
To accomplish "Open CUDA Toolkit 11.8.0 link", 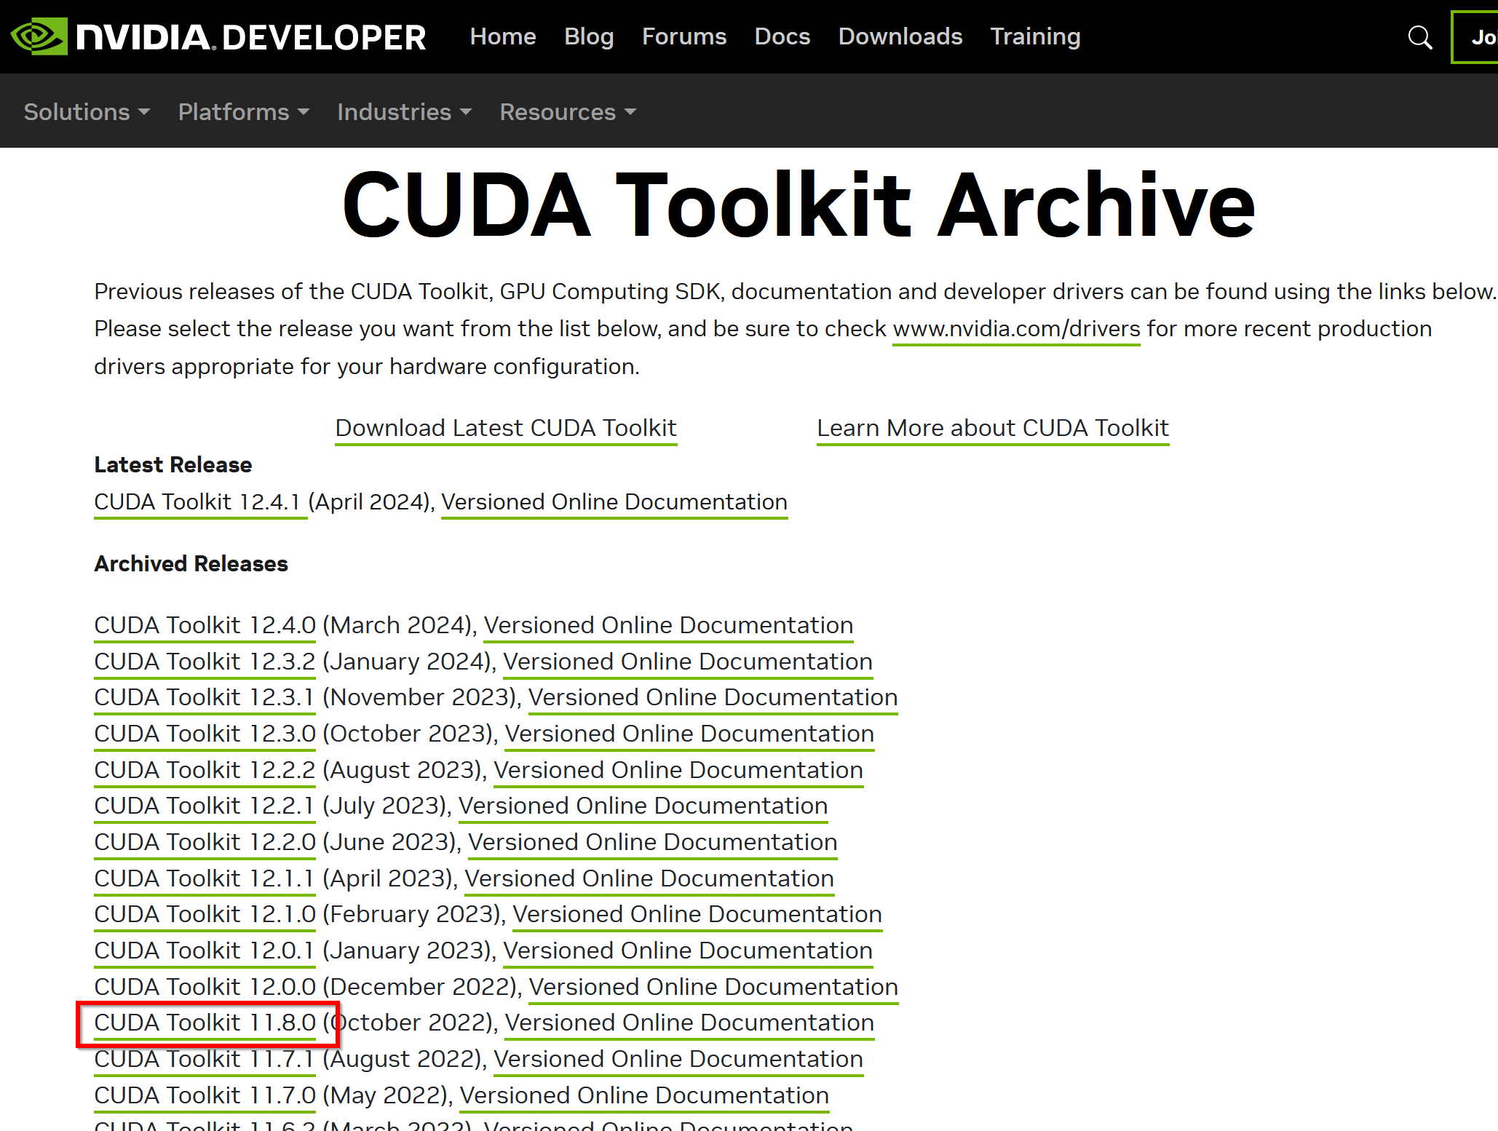I will (205, 1023).
